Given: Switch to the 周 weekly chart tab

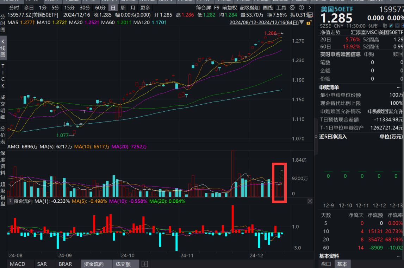Looking at the screenshot, I should (x=123, y=7).
